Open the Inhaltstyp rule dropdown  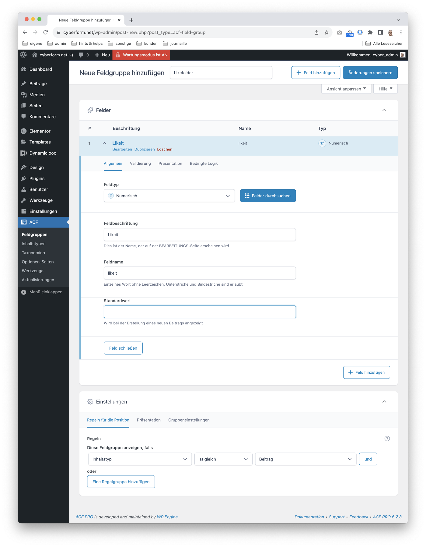140,459
